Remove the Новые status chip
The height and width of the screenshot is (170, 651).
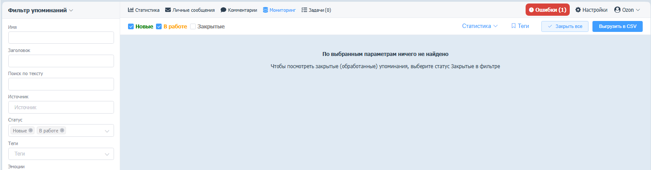tap(30, 130)
